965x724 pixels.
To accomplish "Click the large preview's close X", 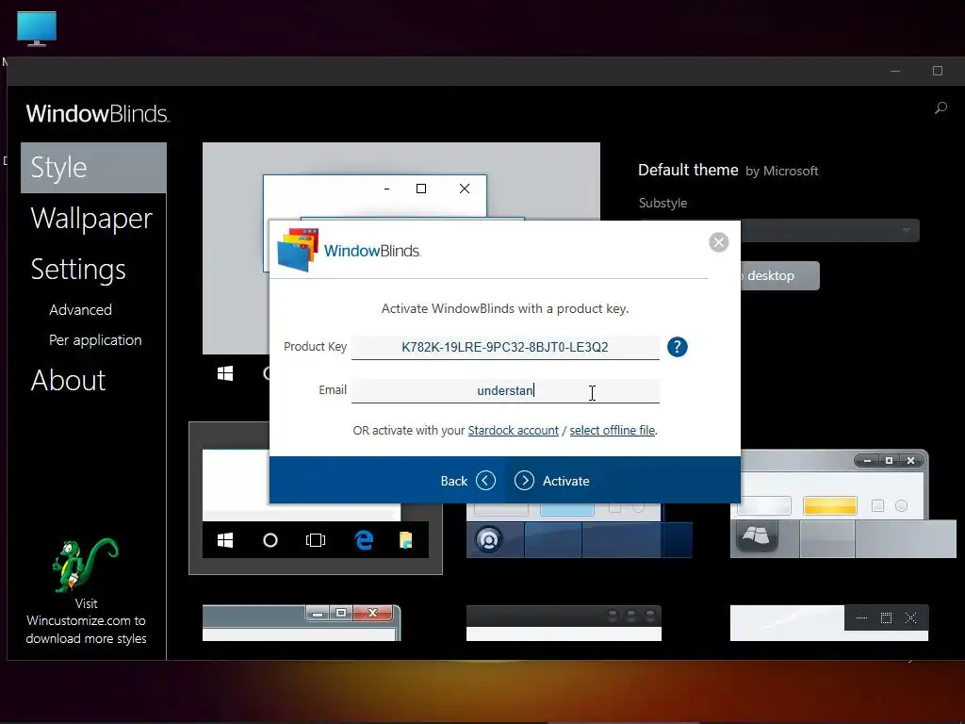I will [x=465, y=189].
